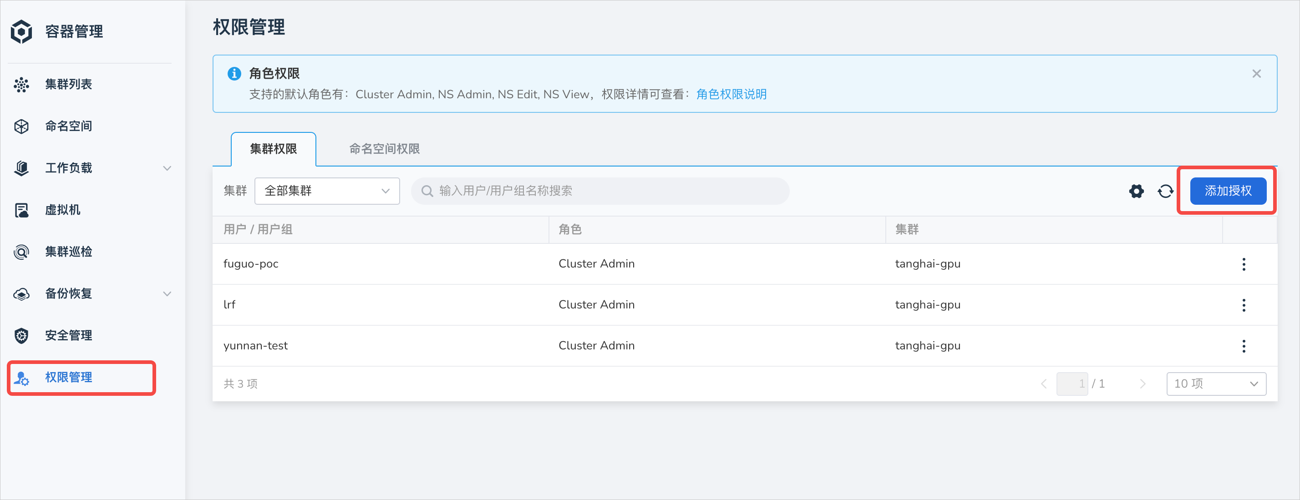Open 集群巡检 menu item
The image size is (1300, 500).
click(x=69, y=252)
